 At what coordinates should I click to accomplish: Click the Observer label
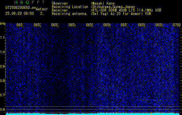(60, 3)
